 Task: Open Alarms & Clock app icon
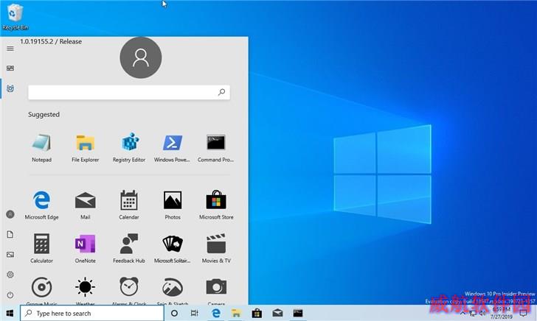click(129, 287)
